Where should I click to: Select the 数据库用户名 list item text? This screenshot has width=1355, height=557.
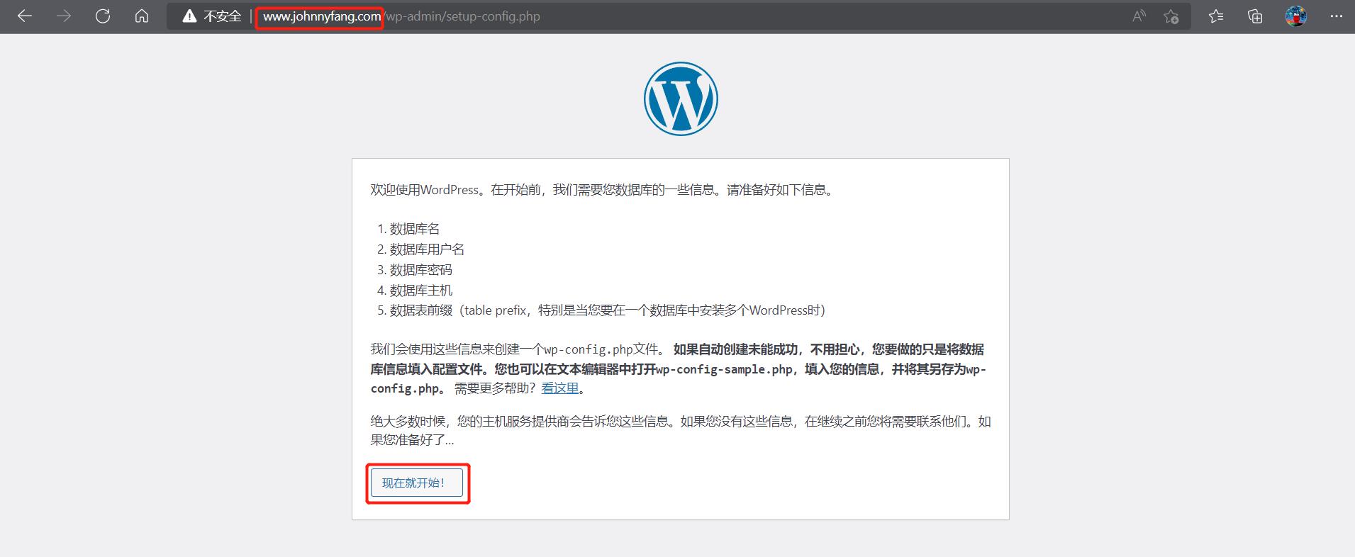tap(427, 249)
